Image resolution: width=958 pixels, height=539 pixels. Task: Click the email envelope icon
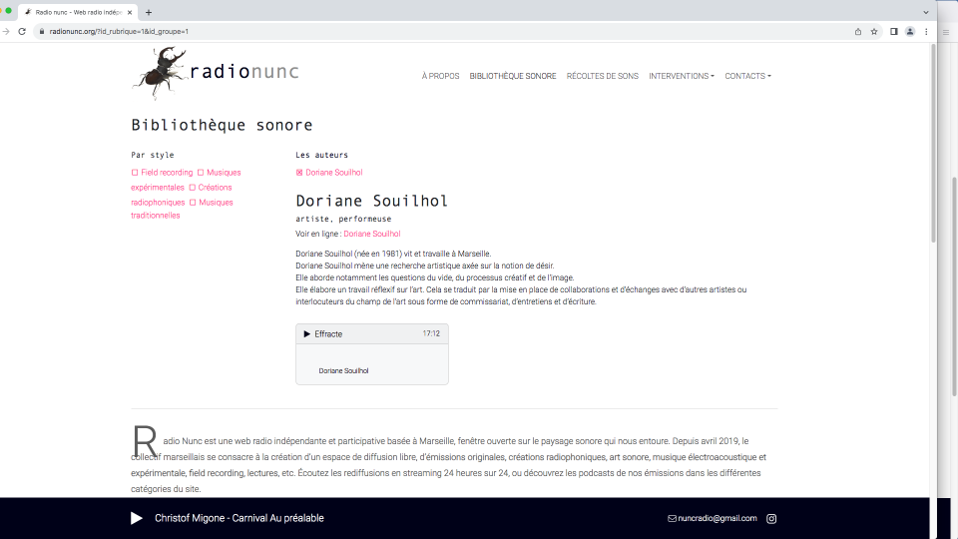coord(673,518)
